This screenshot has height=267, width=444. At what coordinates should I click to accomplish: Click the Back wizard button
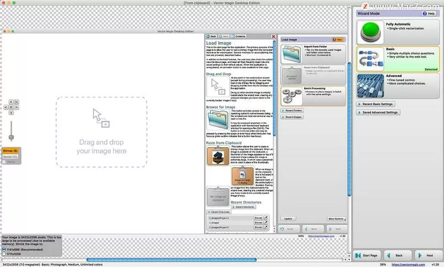pyautogui.click(x=398, y=255)
